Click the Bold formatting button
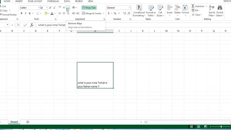Viewport: 231px width, 130px height. (x=22, y=13)
